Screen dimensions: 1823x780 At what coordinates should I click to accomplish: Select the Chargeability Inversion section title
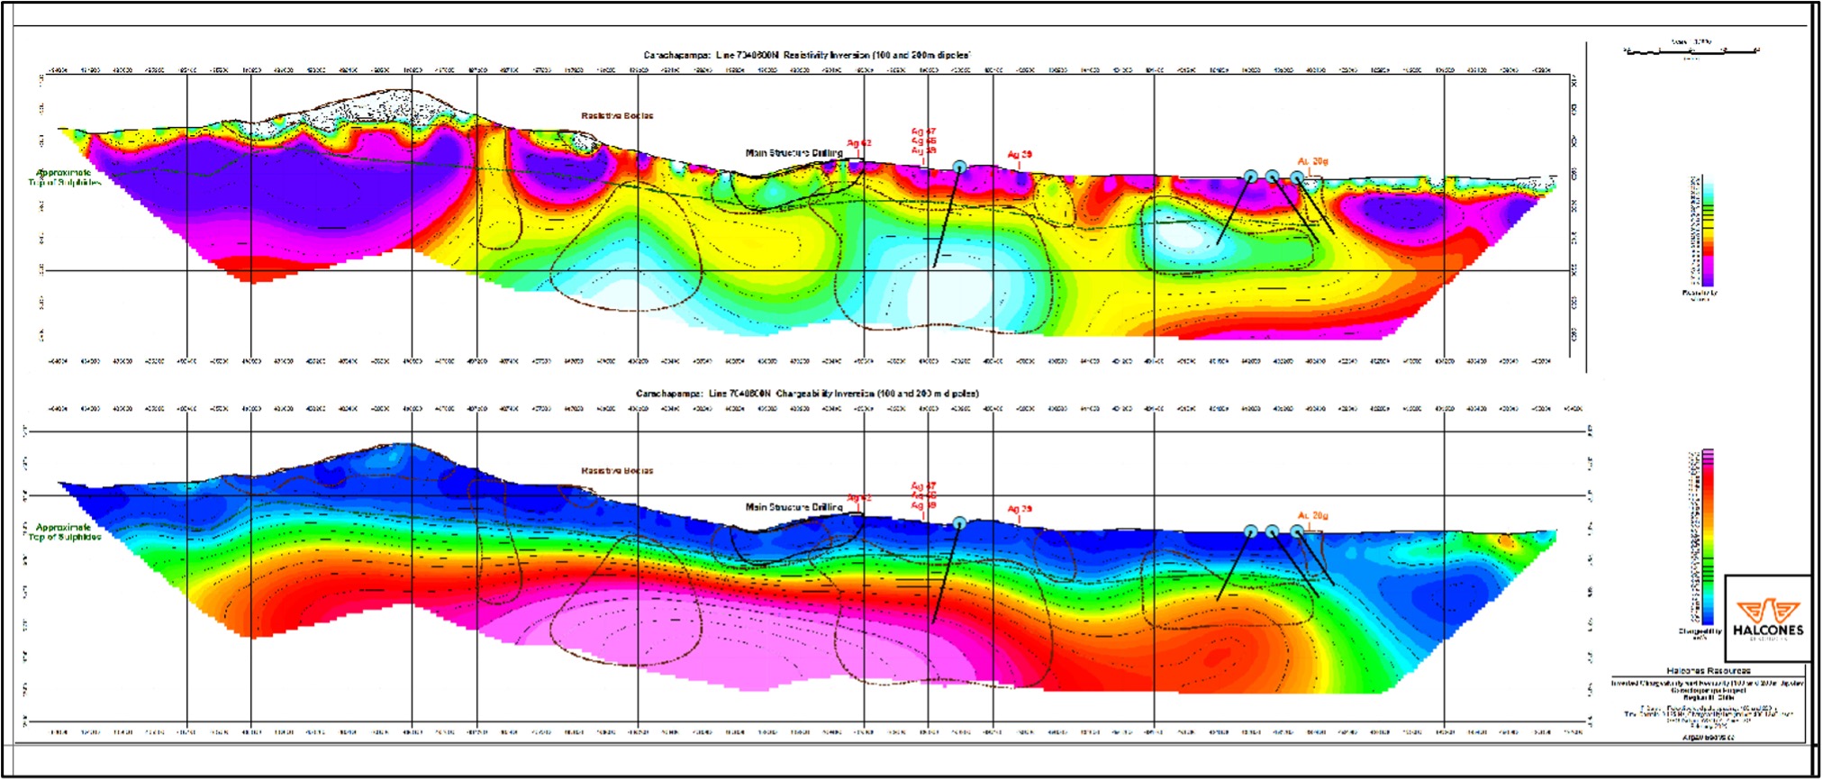pyautogui.click(x=807, y=394)
